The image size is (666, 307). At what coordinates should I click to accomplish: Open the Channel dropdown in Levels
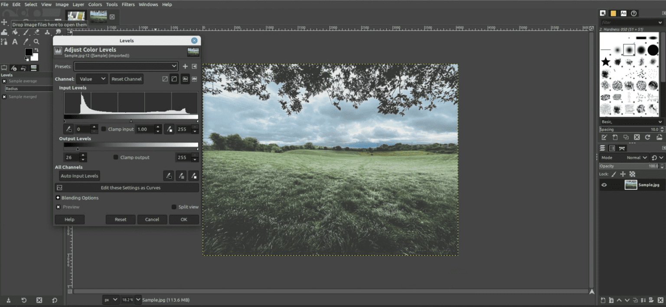click(x=92, y=78)
